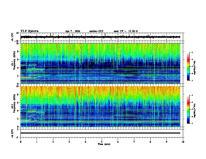
Task: Click the "-3" tick on ch.1 colorbar
Action: tap(192, 52)
